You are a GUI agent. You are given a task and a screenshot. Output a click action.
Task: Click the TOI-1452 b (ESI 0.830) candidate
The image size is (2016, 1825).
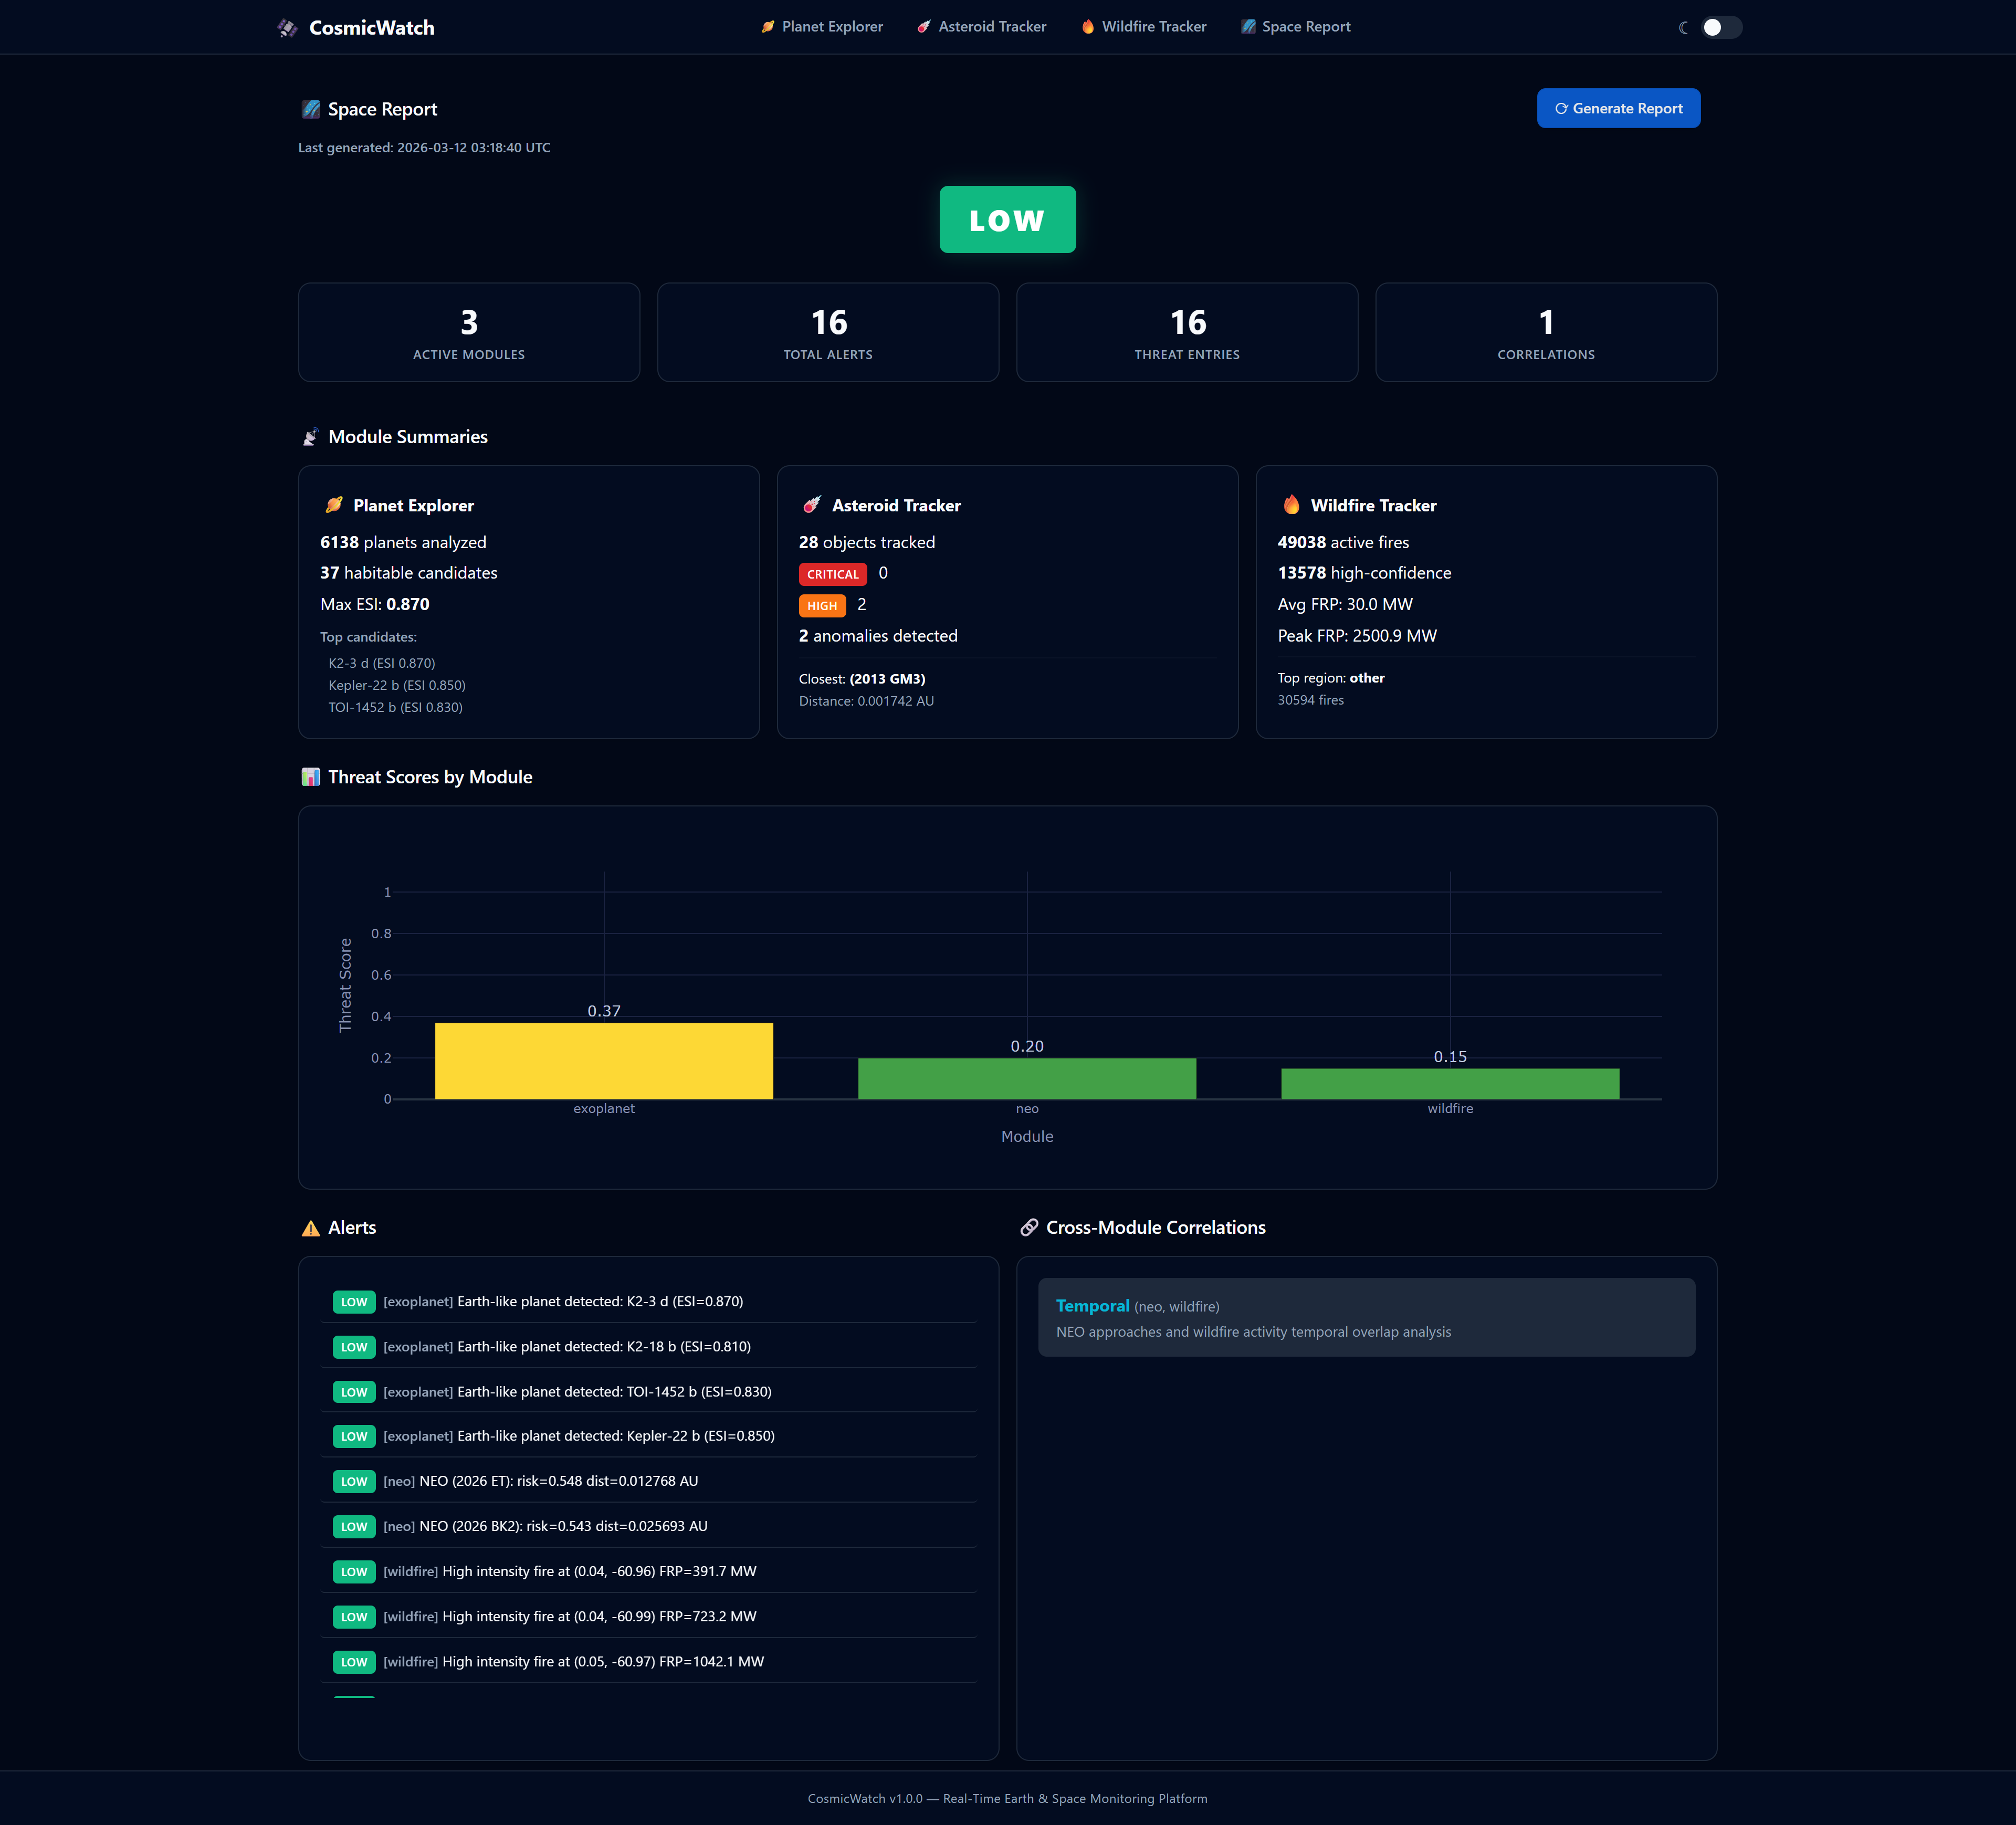(395, 707)
